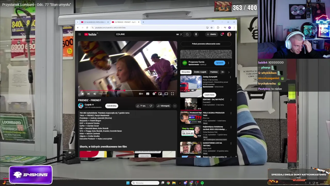This screenshot has width=330, height=186.
Task: Open File Explorer from the taskbar
Action: point(174,183)
